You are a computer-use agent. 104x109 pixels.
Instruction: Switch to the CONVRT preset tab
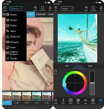[41, 14]
